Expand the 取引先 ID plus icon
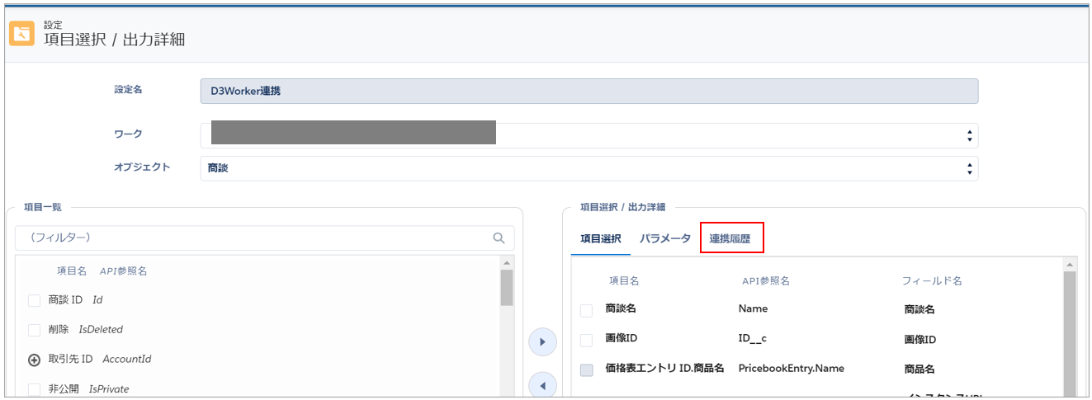Screen dimensions: 1092x400 [35, 360]
